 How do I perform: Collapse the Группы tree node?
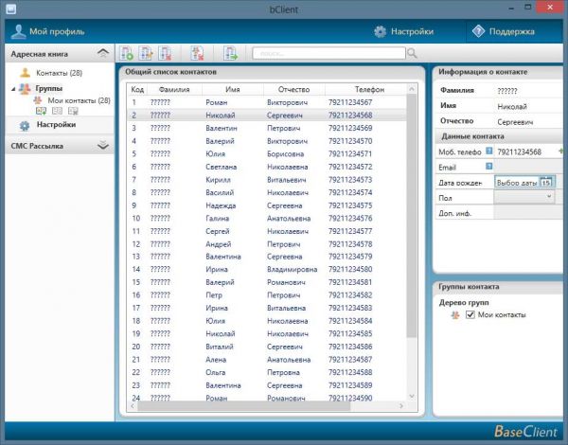[x=12, y=88]
